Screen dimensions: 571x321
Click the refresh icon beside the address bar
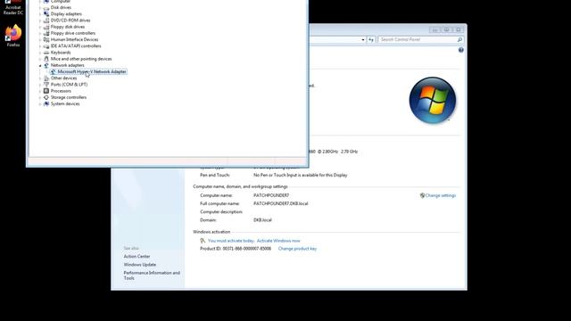(x=371, y=39)
